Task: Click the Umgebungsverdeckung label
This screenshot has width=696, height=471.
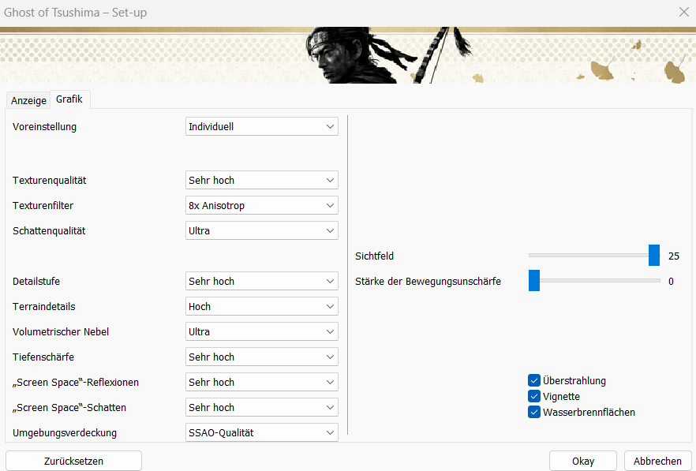Action: pyautogui.click(x=65, y=433)
